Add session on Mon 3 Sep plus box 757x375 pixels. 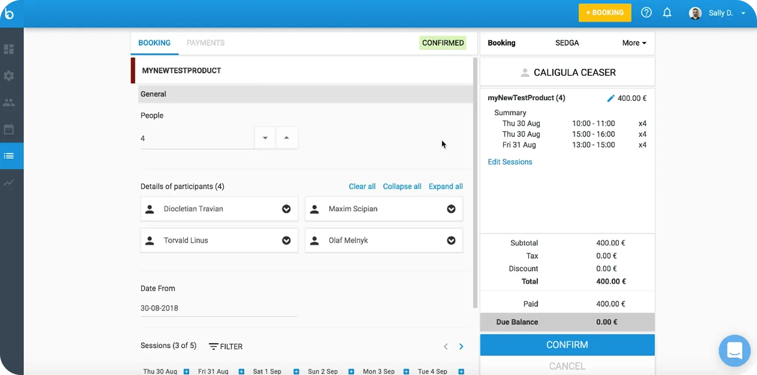click(406, 371)
